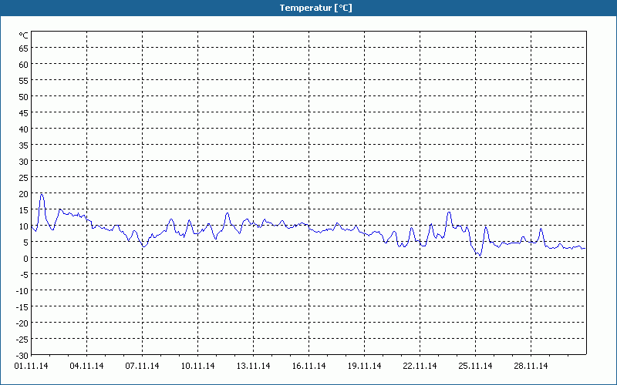Select the 15 value on the temperature axis
This screenshot has width=617, height=385.
click(x=24, y=210)
